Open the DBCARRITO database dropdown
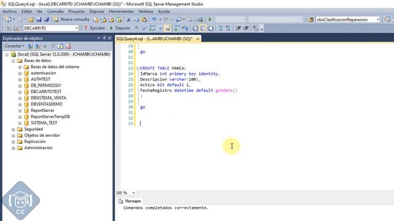Viewport: 394px width, 221px height. [x=76, y=28]
